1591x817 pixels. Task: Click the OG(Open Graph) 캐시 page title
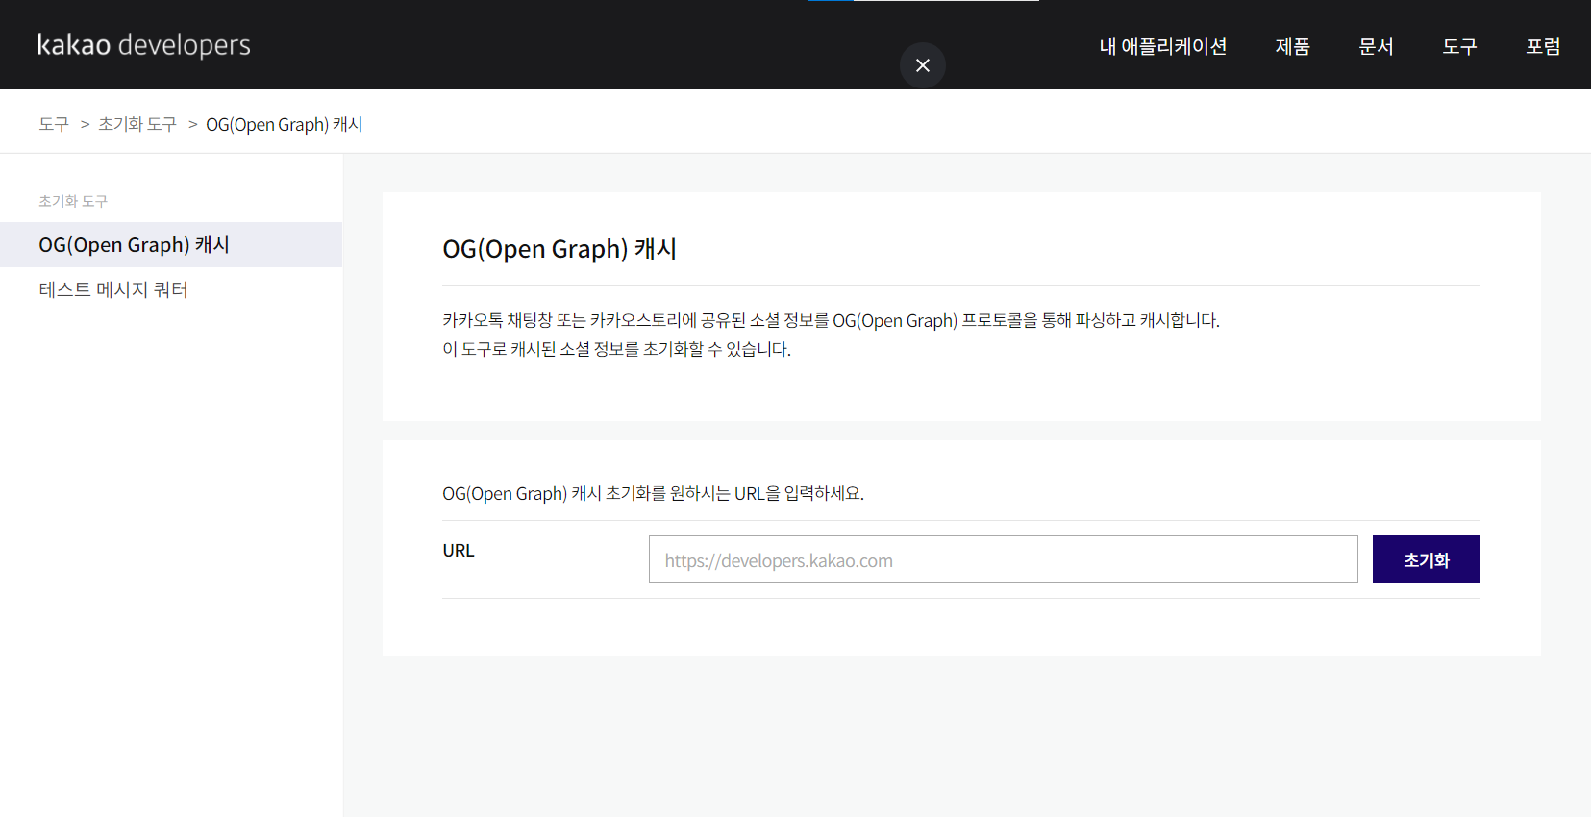pyautogui.click(x=559, y=249)
